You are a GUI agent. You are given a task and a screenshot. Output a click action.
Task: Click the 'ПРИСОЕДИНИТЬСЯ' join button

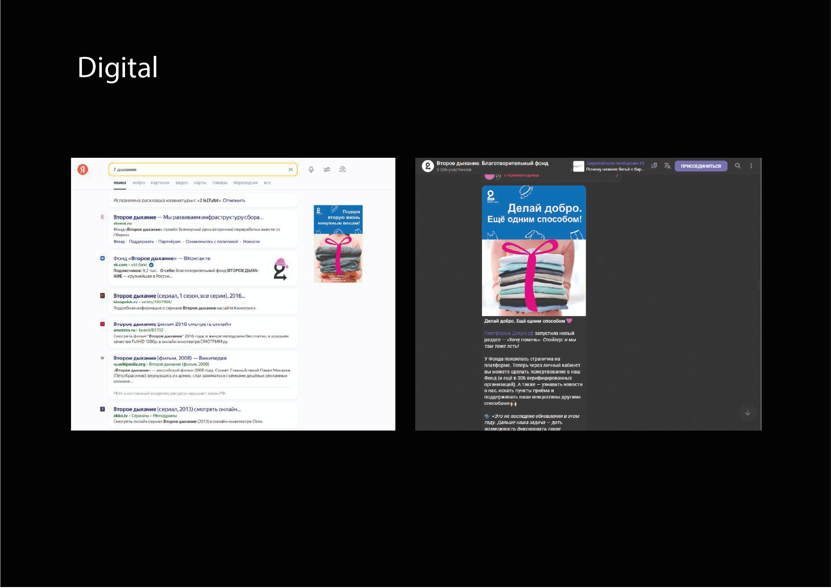tap(701, 166)
